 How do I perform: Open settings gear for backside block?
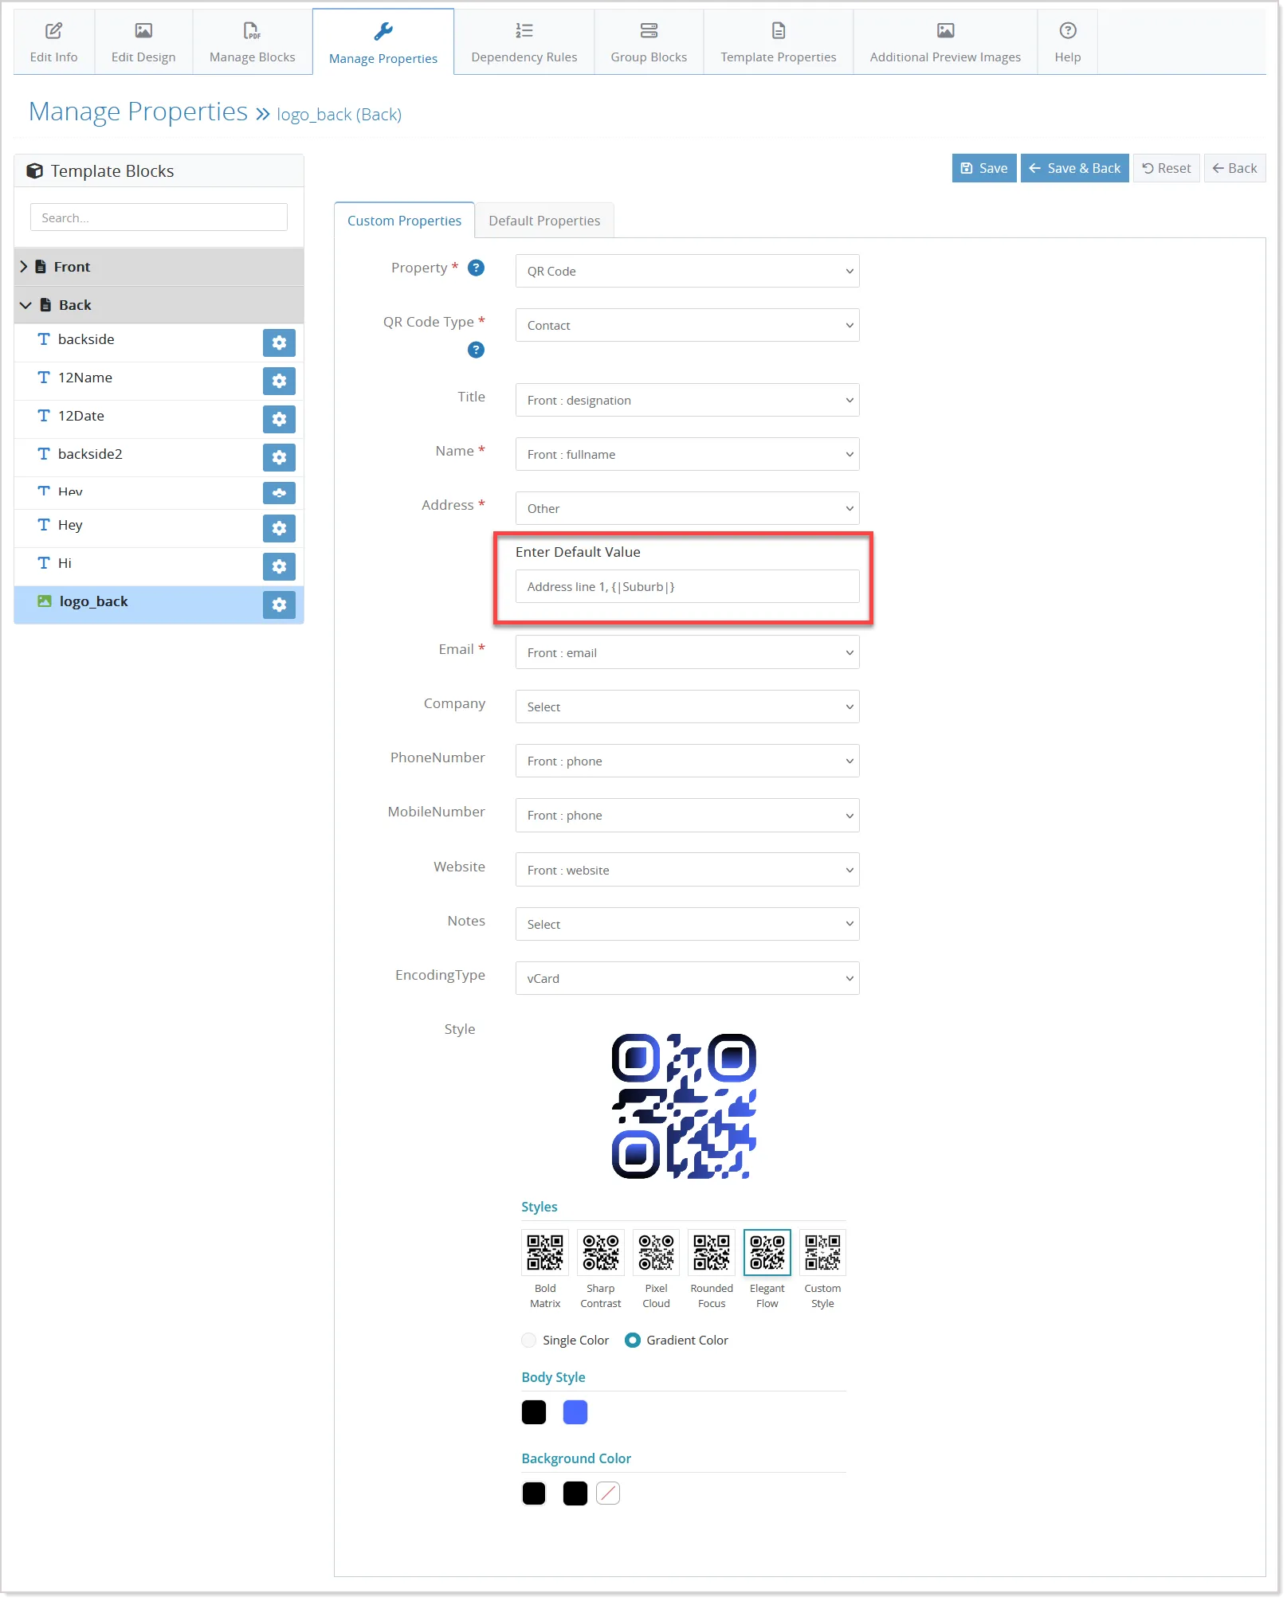[x=279, y=343]
